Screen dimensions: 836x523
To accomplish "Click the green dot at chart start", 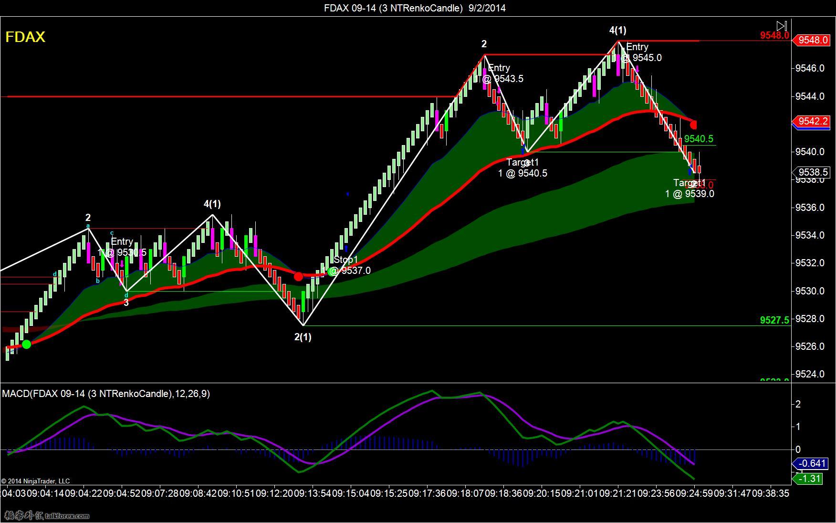I will (x=27, y=344).
